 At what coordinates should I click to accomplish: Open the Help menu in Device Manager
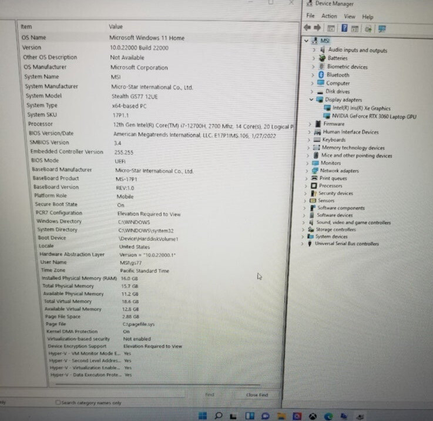point(368,17)
